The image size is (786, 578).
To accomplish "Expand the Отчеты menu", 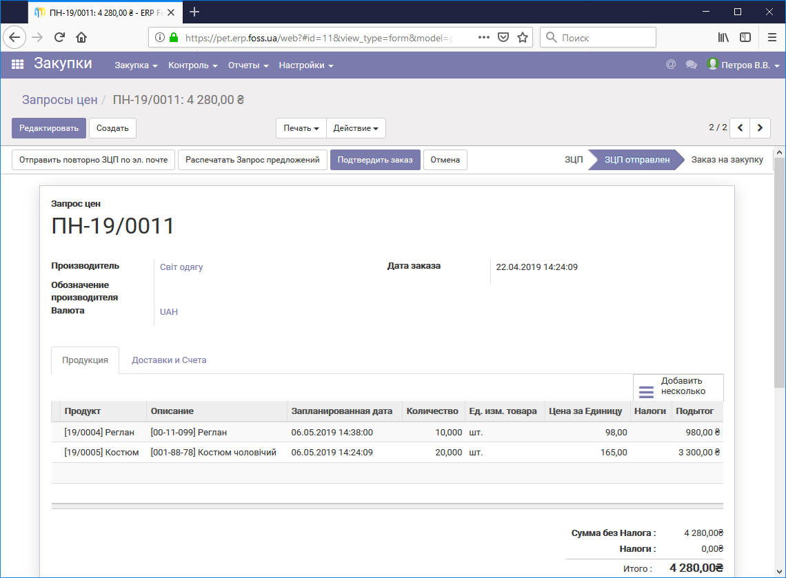I will [x=248, y=65].
